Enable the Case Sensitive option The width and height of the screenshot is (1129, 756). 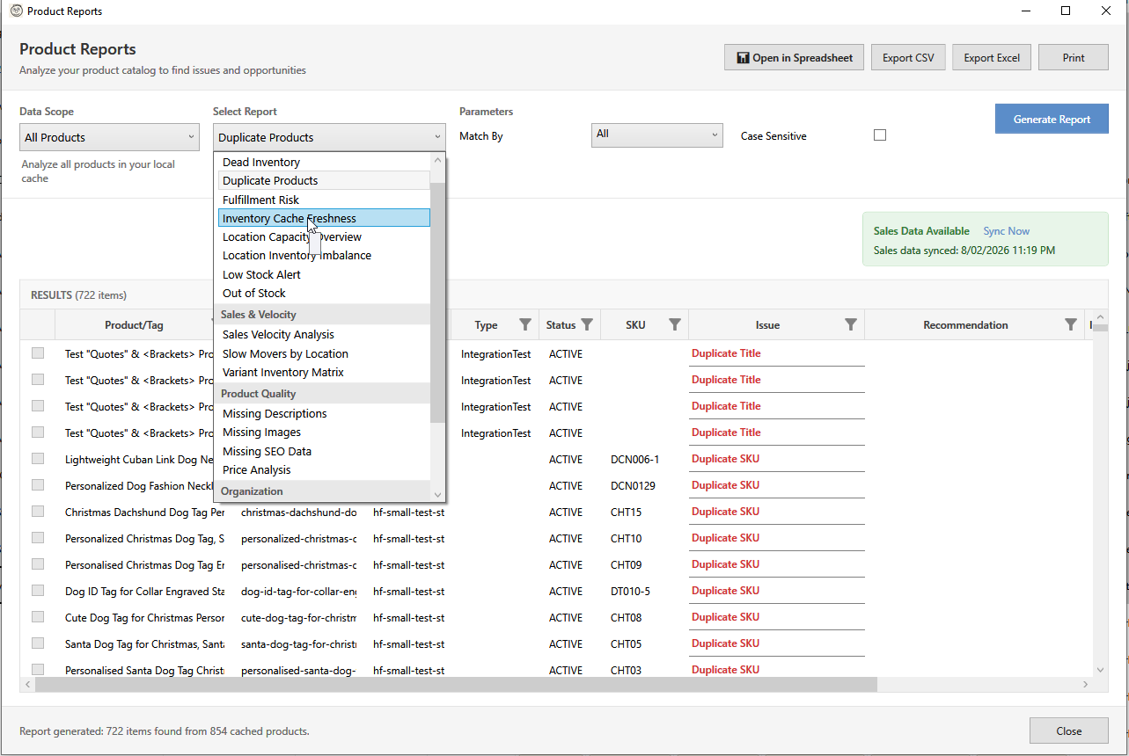point(880,135)
